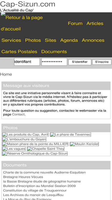Open the Services menu item

(11, 40)
